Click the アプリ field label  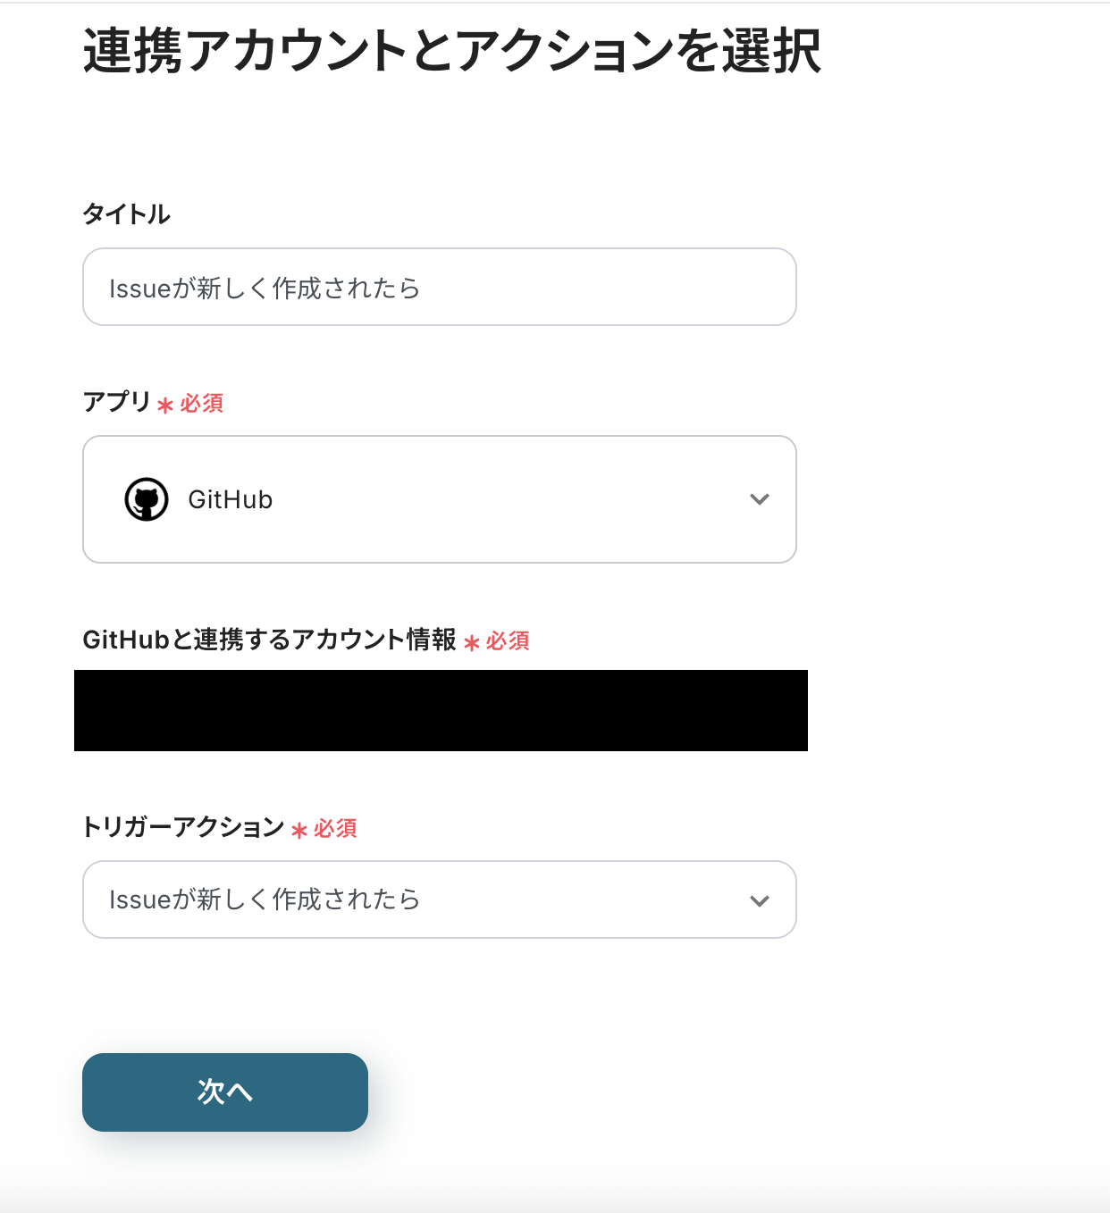pos(116,402)
